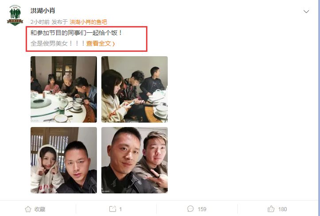Click the repost share icon

(113, 209)
